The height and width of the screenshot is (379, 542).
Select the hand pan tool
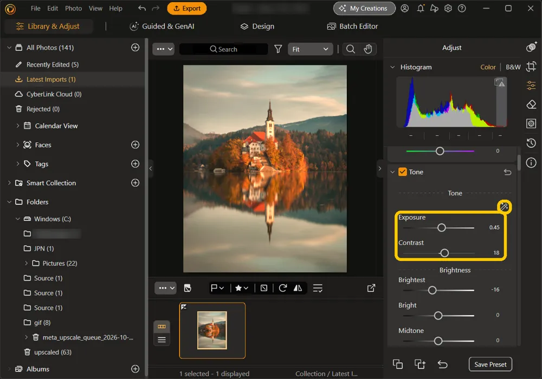(368, 49)
